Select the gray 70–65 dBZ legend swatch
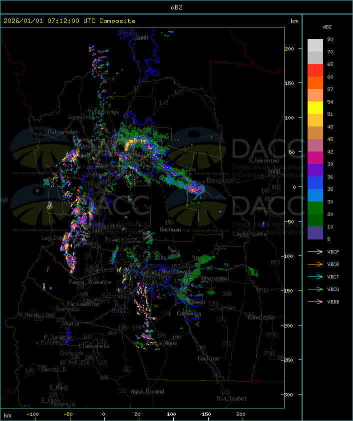Screen dimensions: 353x421 pos(315,57)
